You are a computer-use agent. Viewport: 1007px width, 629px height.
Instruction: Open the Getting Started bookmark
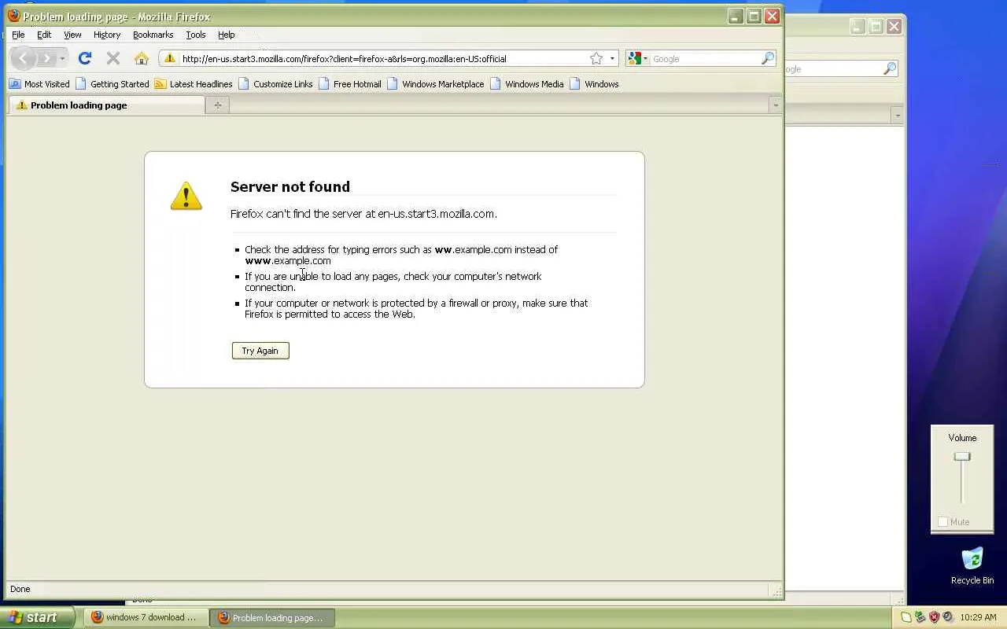(x=112, y=84)
